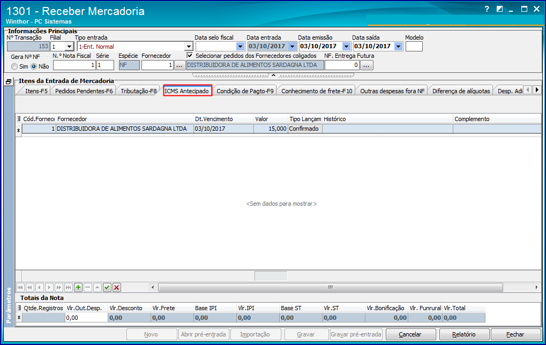Open NF. Entrega Futura lookup ellipsis button
546x345 pixels.
(x=367, y=65)
